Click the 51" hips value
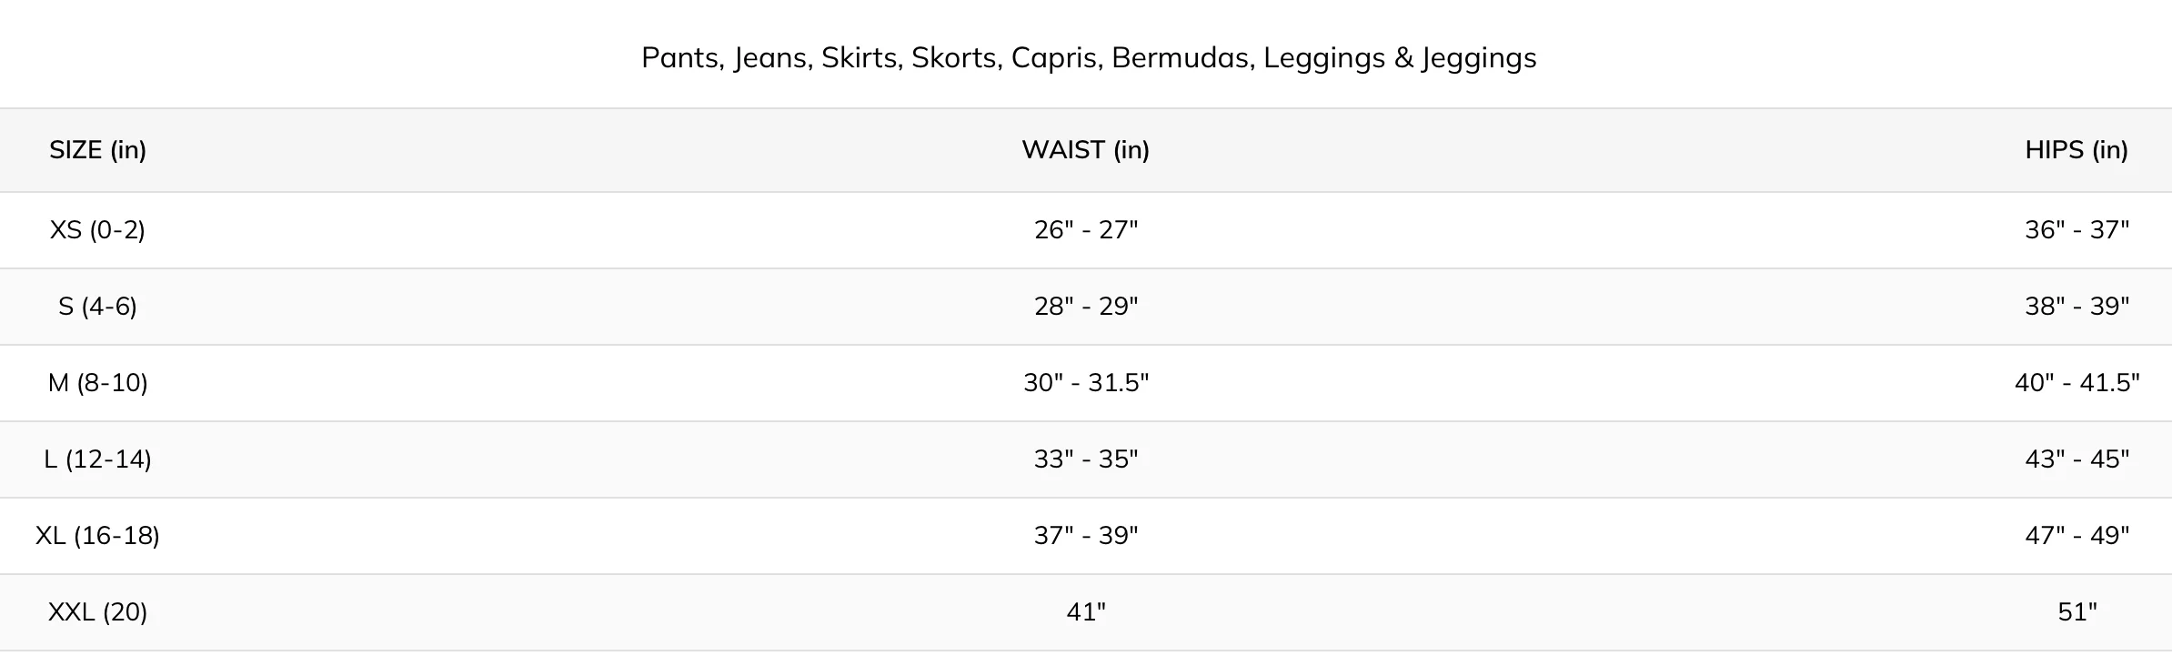Screen dimensions: 2172x666 2076,612
